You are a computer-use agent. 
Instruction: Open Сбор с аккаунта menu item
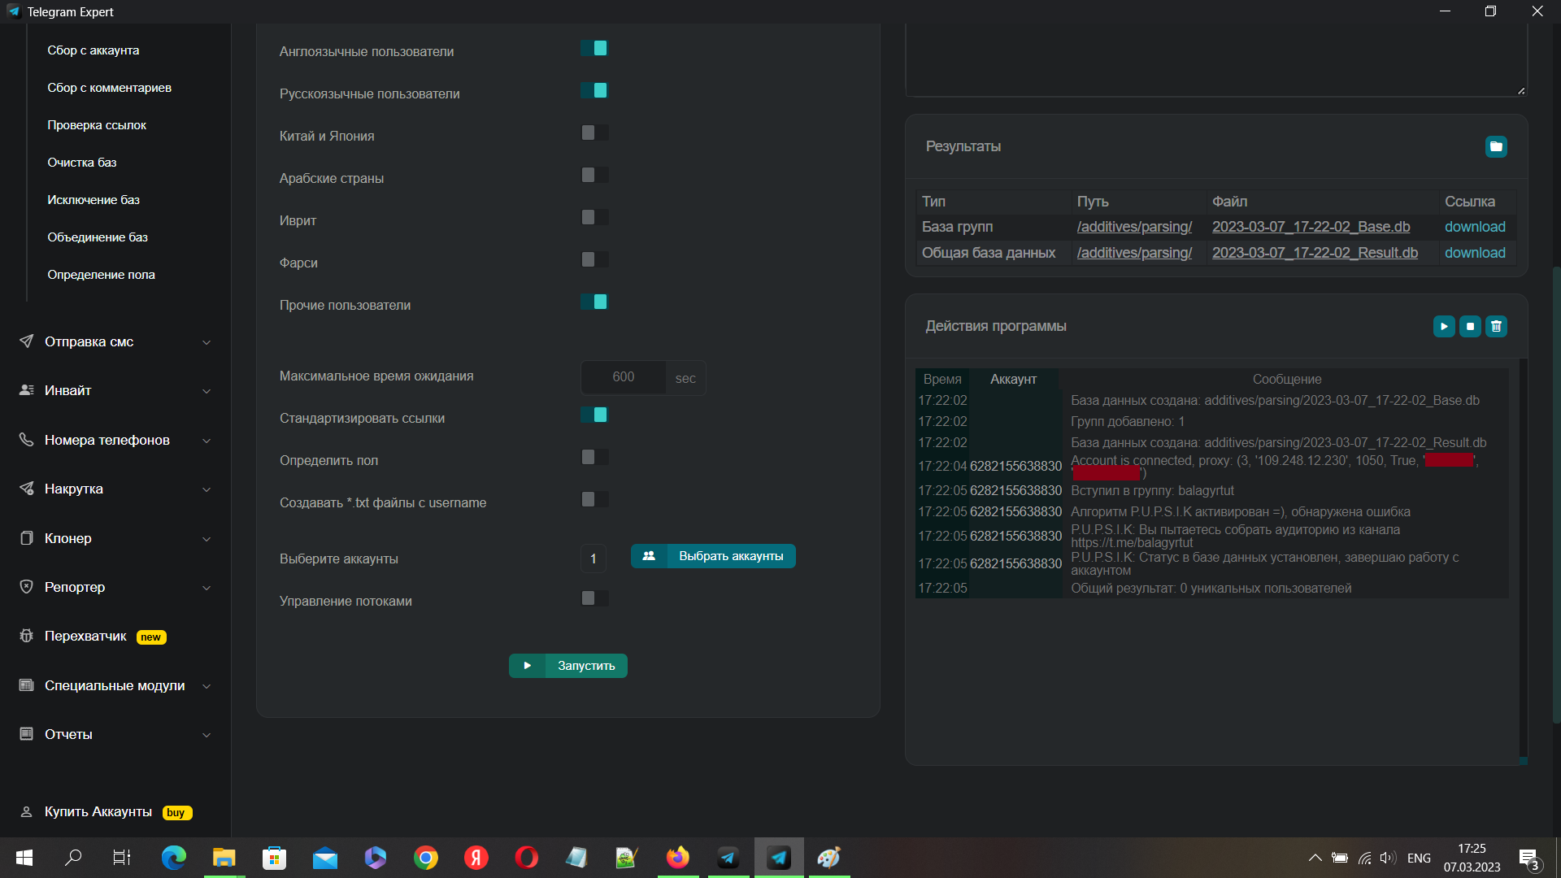click(93, 50)
